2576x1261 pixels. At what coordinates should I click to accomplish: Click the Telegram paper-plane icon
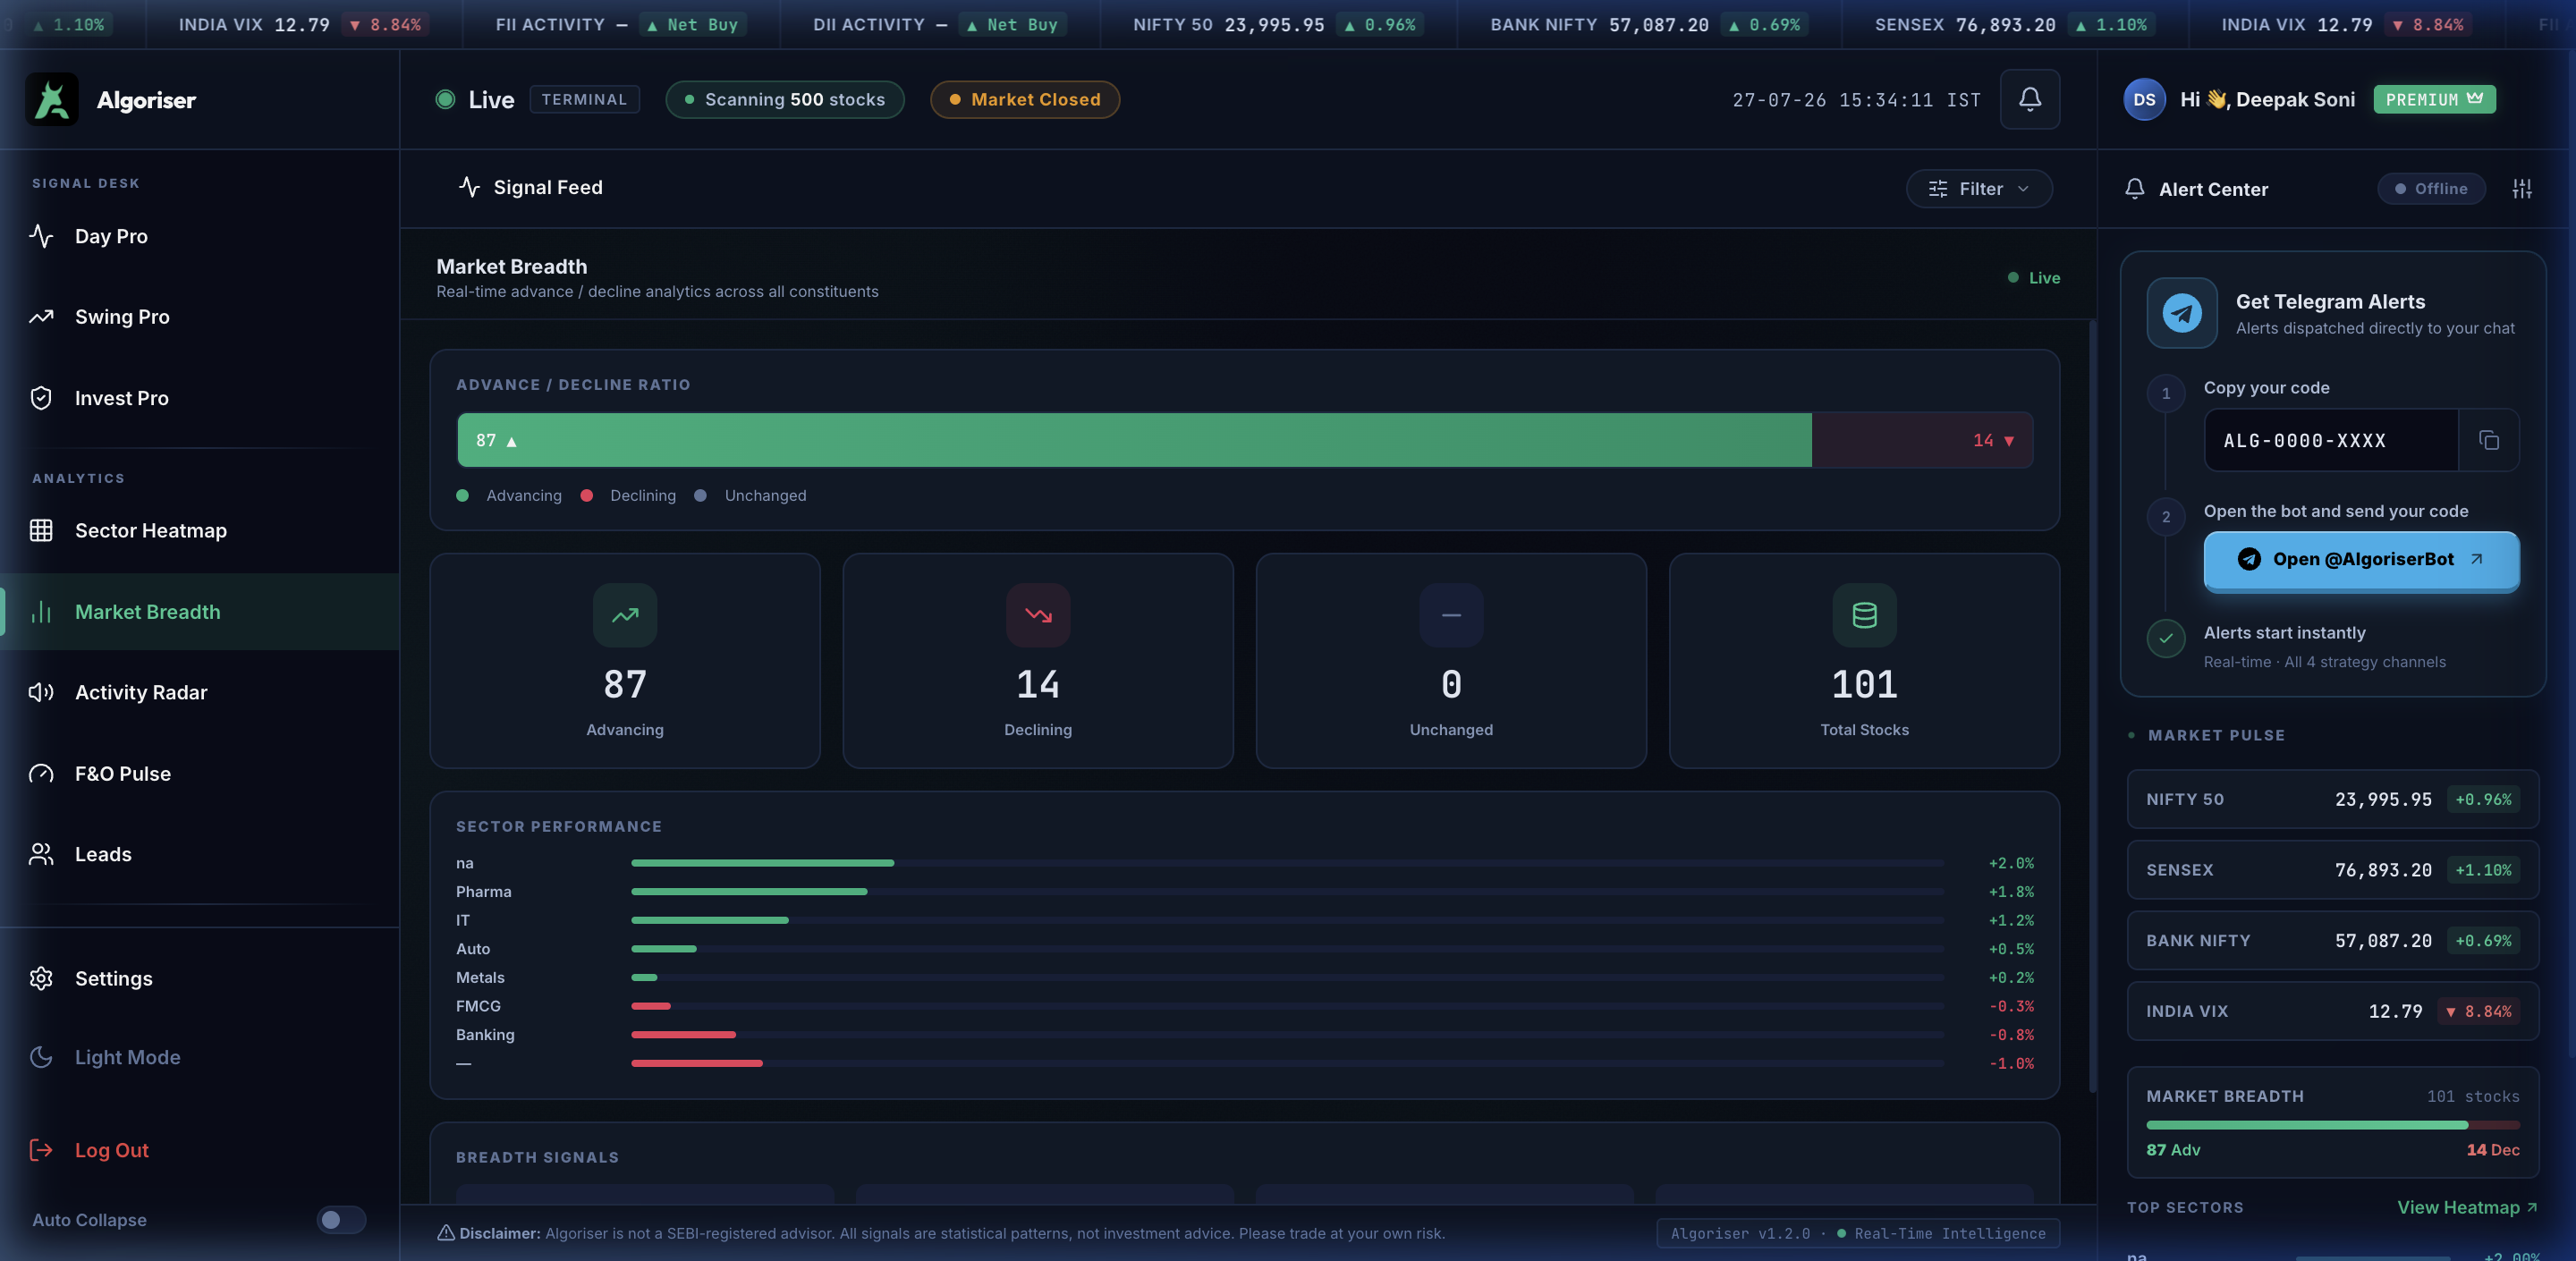(2182, 313)
